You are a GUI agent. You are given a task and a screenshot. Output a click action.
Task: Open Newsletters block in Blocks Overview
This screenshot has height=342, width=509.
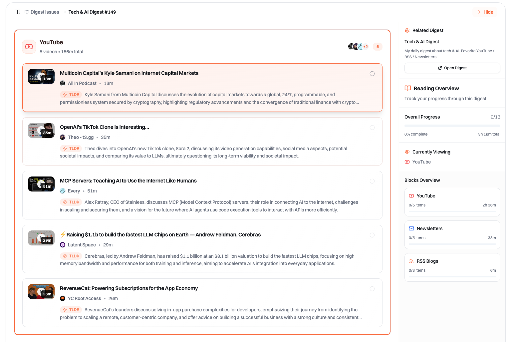pyautogui.click(x=452, y=235)
